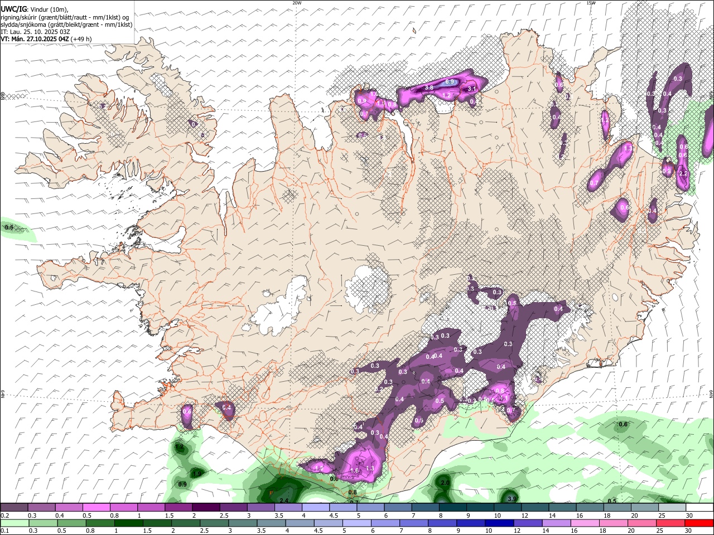Click the 'rigning/skúrir' legend description line
Viewport: 714px width, 535px height.
click(65, 17)
